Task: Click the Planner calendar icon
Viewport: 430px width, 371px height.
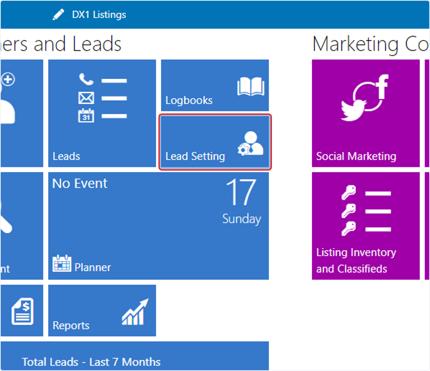Action: (x=62, y=264)
